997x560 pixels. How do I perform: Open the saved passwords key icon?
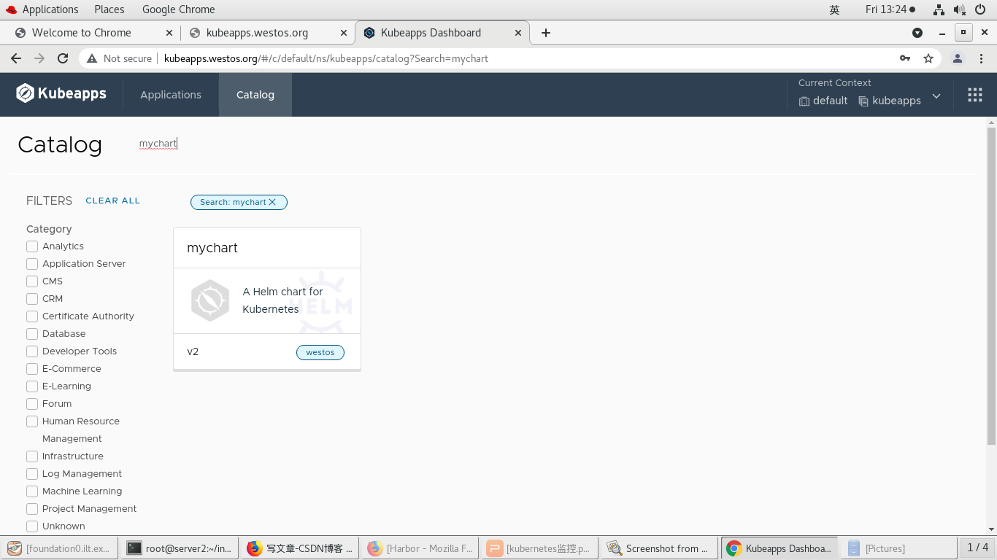905,58
